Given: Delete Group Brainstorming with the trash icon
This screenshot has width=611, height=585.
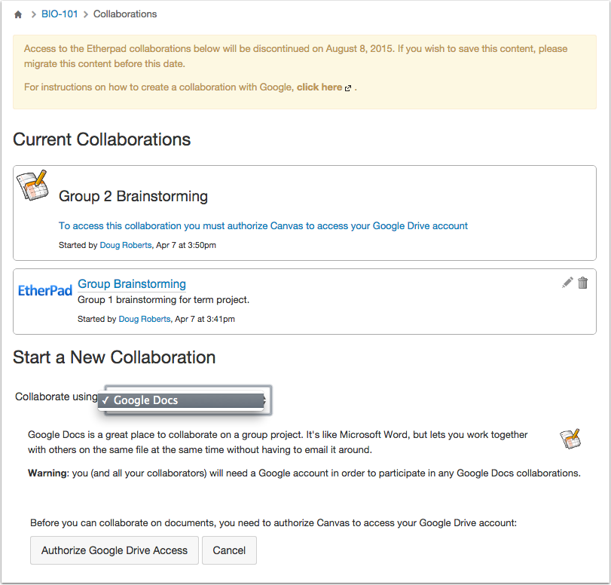Looking at the screenshot, I should (582, 283).
